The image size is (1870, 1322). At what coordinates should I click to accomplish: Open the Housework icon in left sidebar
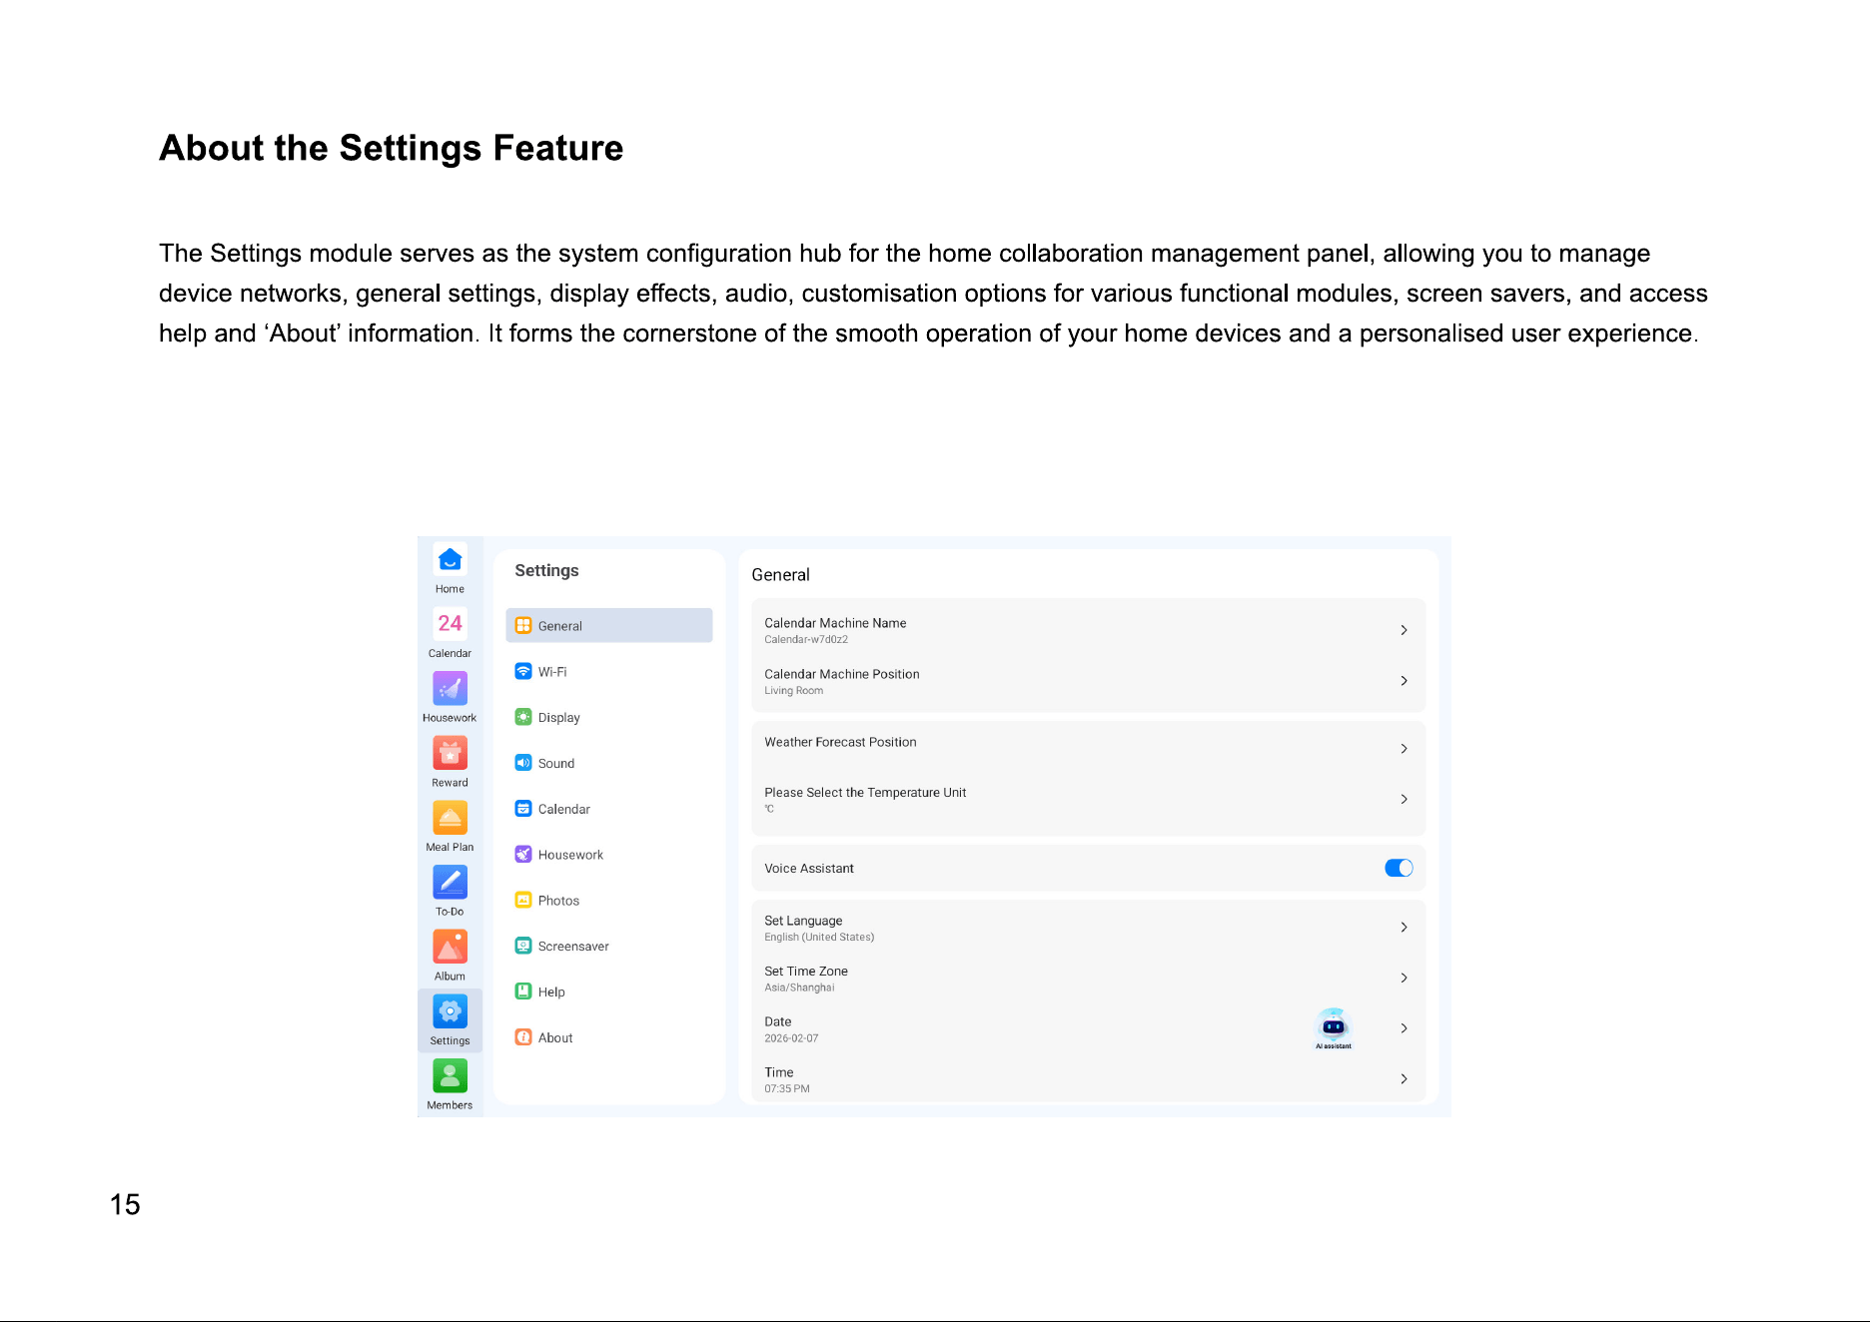click(x=450, y=688)
